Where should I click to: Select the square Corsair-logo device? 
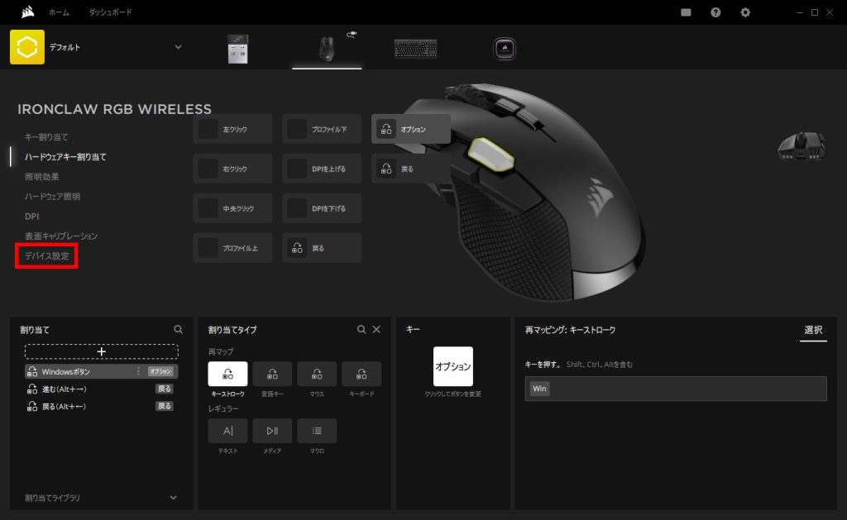tap(505, 49)
